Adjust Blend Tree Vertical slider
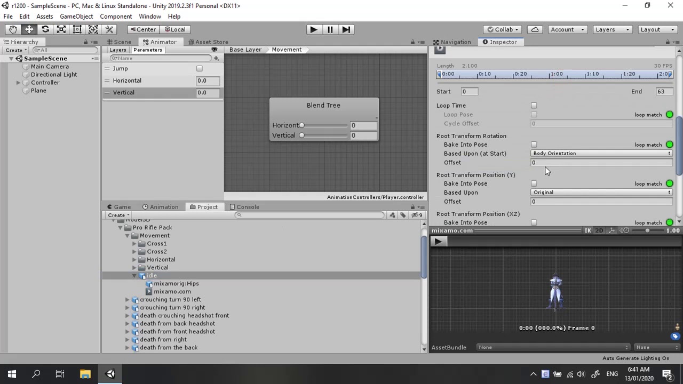The image size is (683, 384). click(x=324, y=135)
